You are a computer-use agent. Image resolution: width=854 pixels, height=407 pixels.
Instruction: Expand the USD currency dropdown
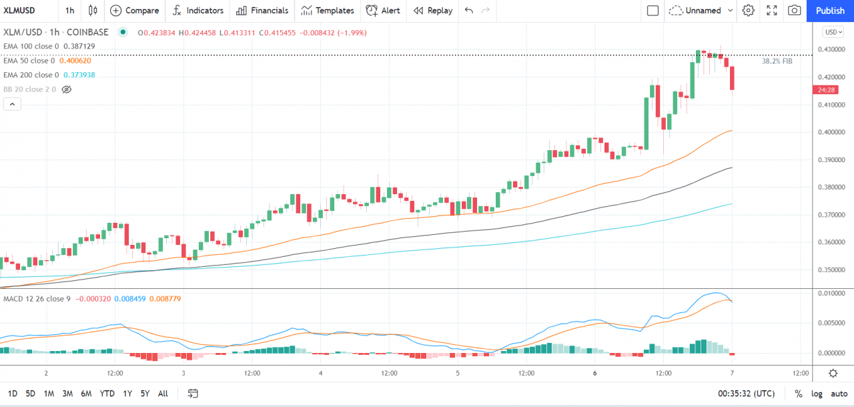pyautogui.click(x=833, y=32)
